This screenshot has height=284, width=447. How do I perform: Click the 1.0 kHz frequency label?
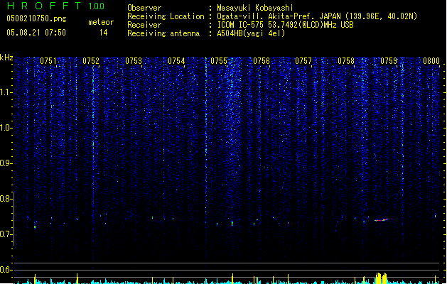coord(6,128)
